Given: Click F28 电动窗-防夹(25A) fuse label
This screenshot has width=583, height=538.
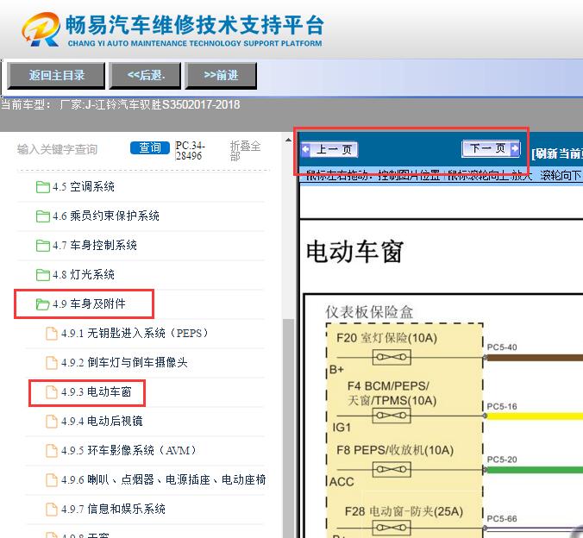Looking at the screenshot, I should tap(404, 511).
